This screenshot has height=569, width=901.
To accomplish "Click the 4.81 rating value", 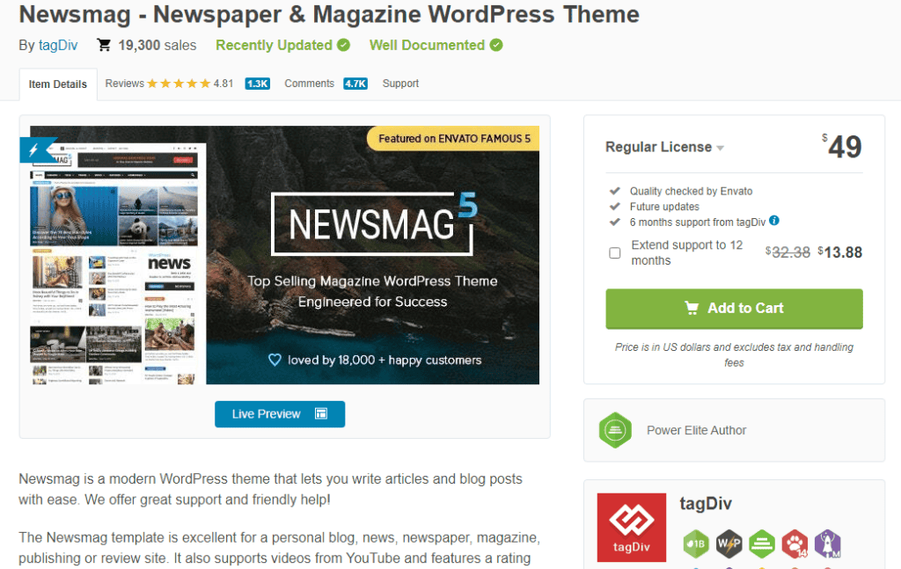I will 223,84.
